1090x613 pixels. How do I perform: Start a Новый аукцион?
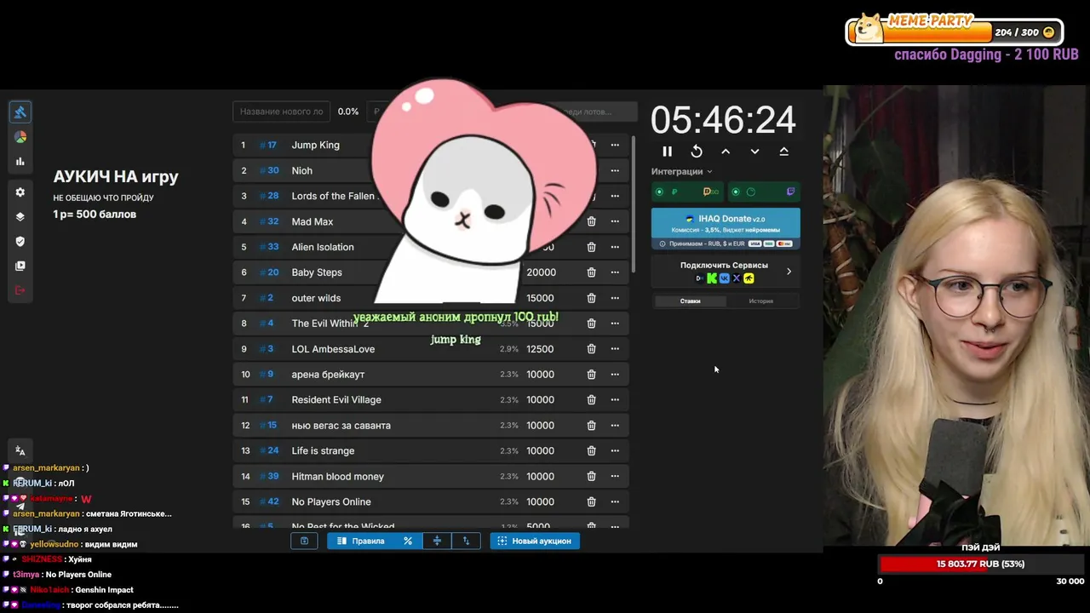535,541
